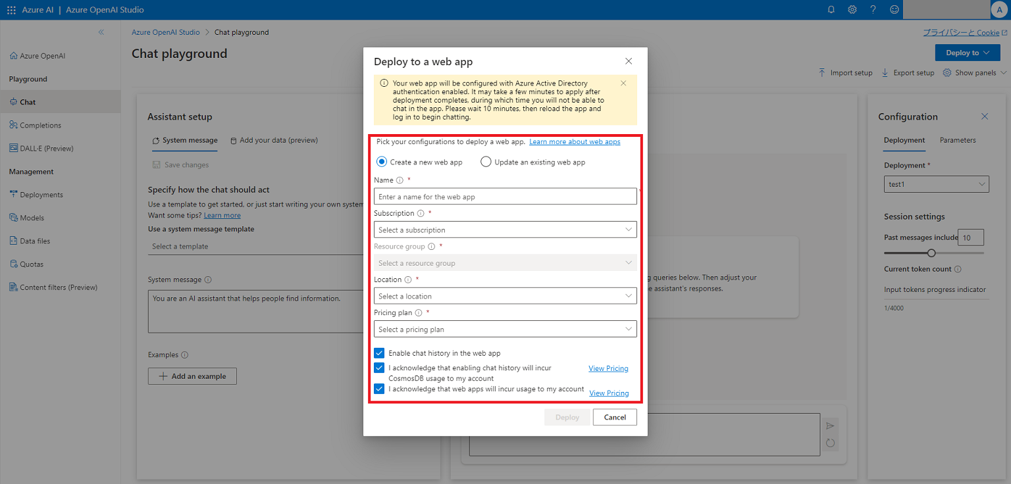Toggle the CosmosDB usage acknowledgement checkbox
Image resolution: width=1011 pixels, height=484 pixels.
(379, 368)
